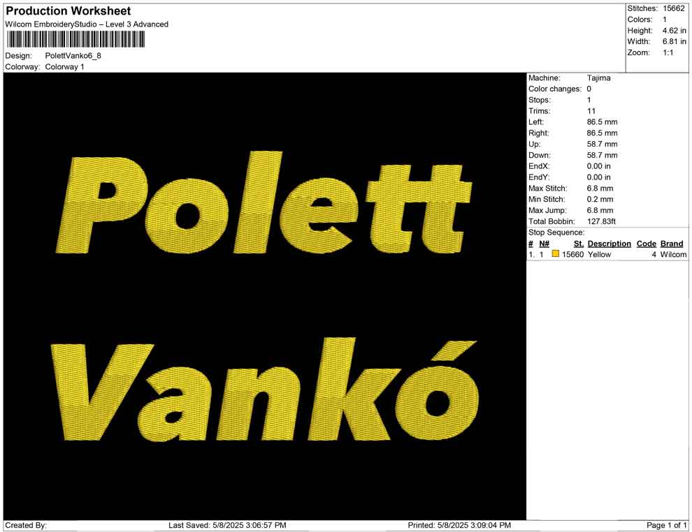Screen dimensions: 692x532
Task: Click the zoom value '1:1'
Action: point(668,52)
